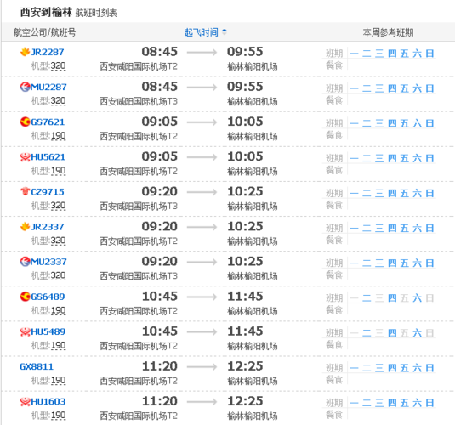This screenshot has width=455, height=425.
Task: Open flight JR2337 link
Action: 48,227
